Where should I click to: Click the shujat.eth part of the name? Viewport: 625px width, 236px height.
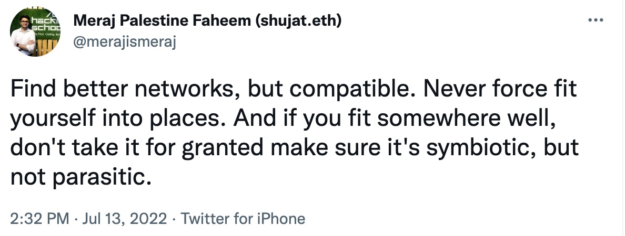[297, 21]
